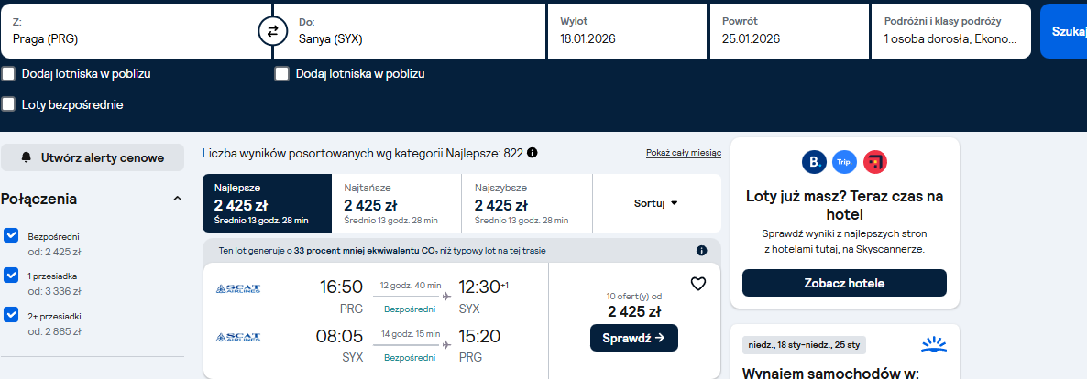This screenshot has height=379, width=1087.
Task: Tick Dodaj lotniska w pobliżu under Praga
Action: [x=8, y=73]
